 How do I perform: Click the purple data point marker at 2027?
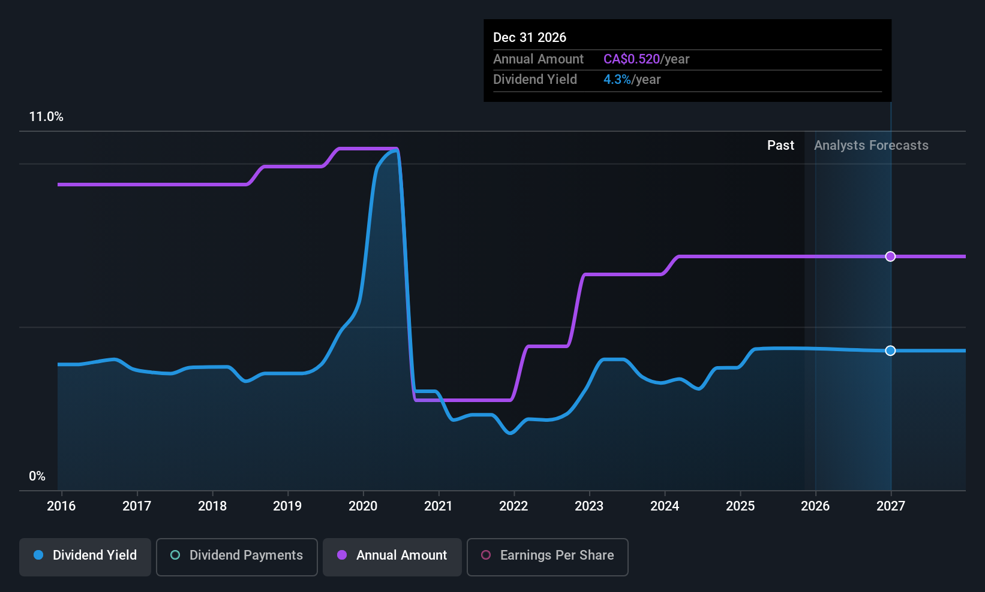click(890, 256)
